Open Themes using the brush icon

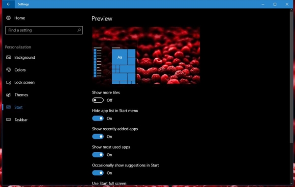pos(8,95)
